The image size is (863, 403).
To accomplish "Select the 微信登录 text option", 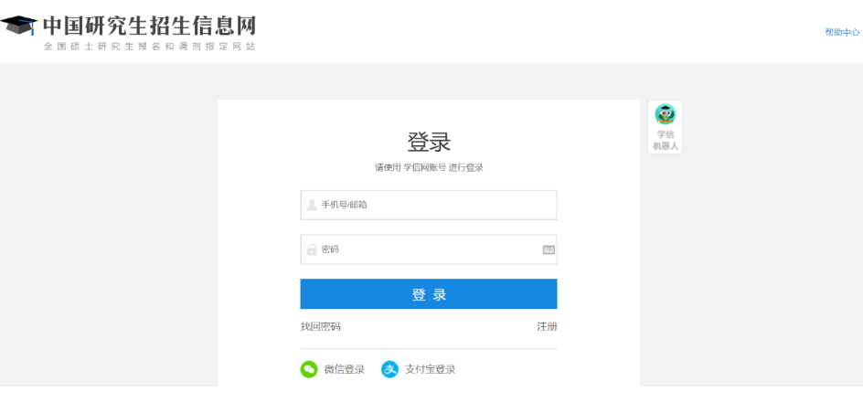I will [345, 369].
